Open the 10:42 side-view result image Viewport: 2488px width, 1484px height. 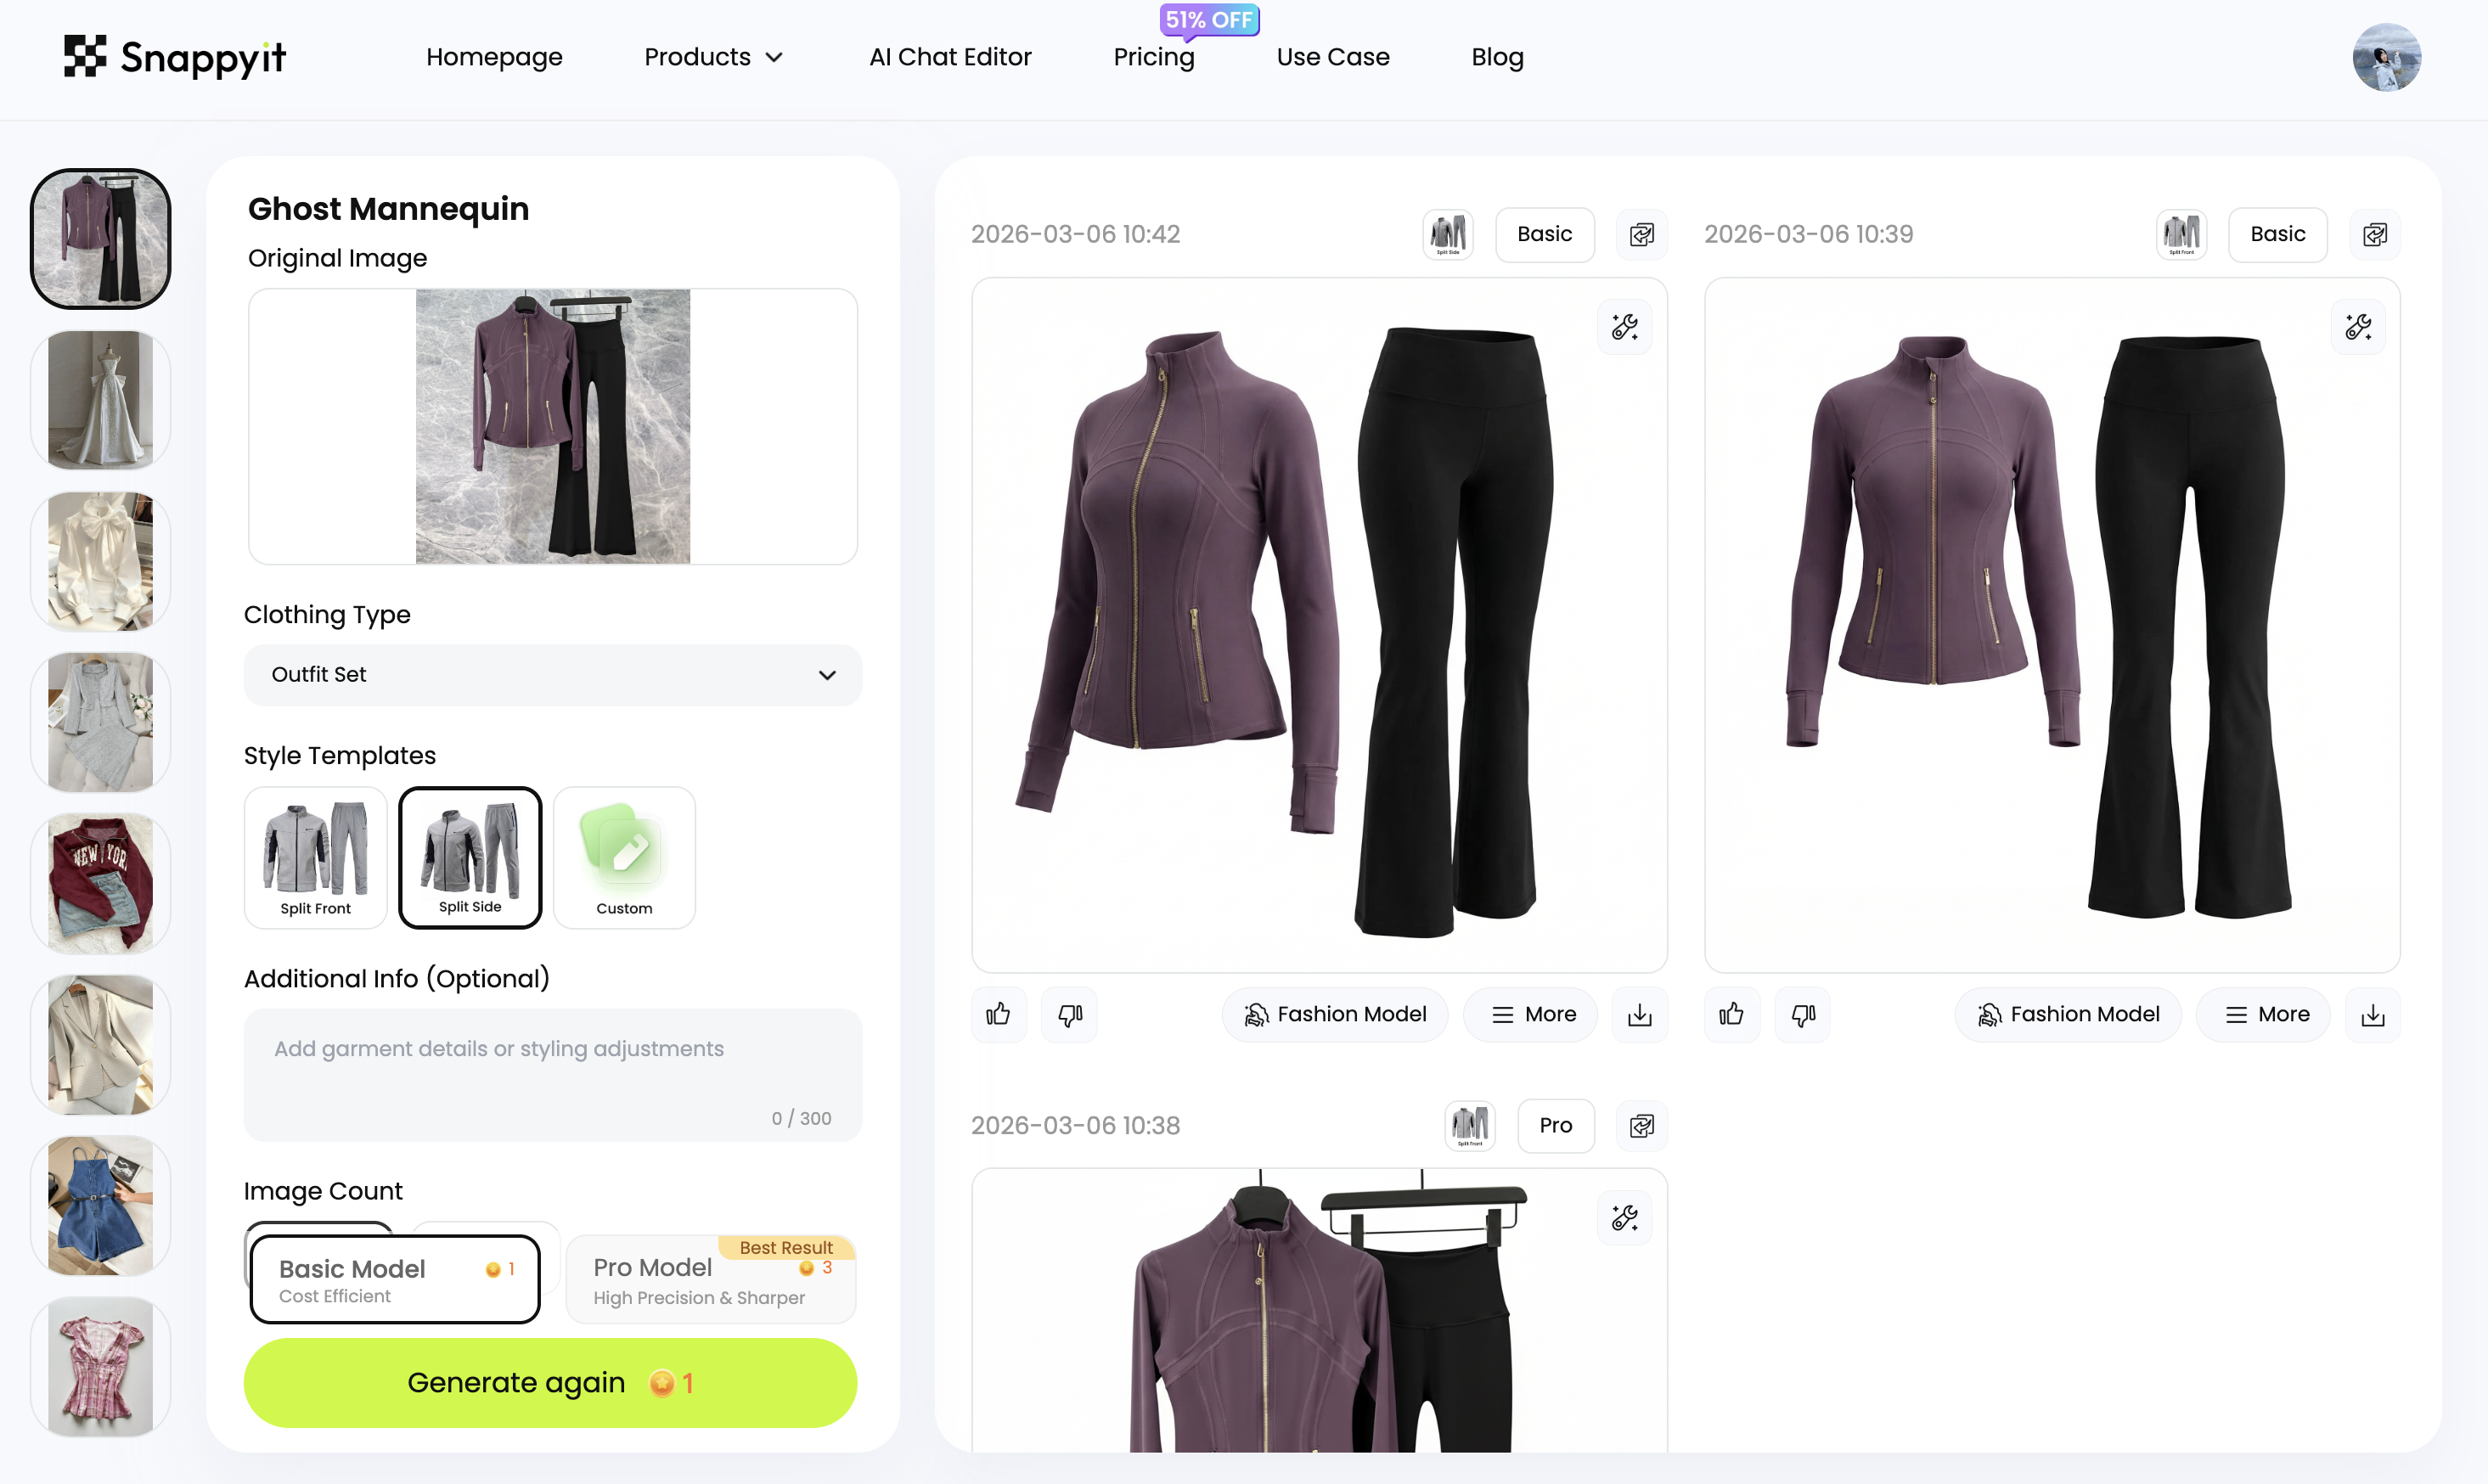pyautogui.click(x=1319, y=626)
